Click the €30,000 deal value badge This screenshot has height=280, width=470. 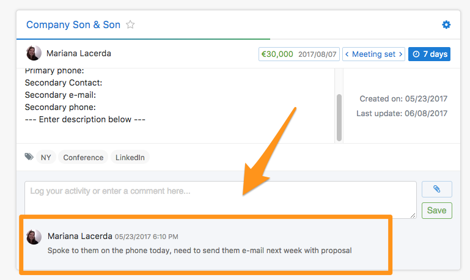click(276, 54)
